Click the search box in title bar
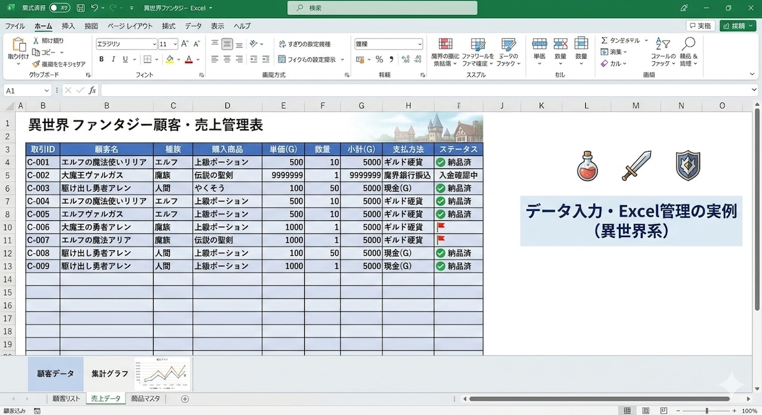The image size is (762, 415). point(382,8)
